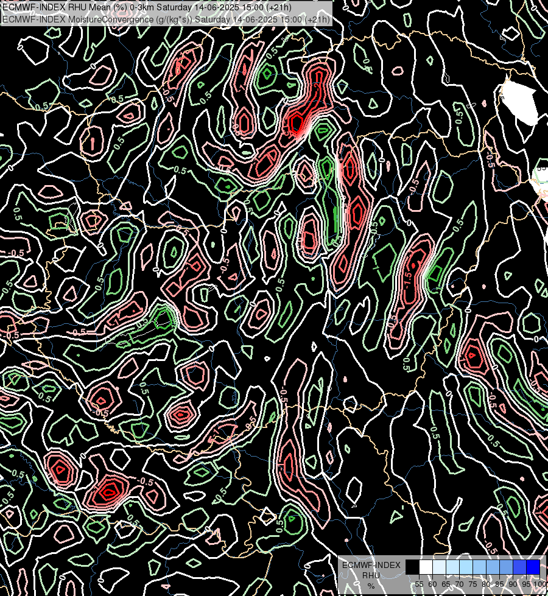Select the palest blue 60-65% legend swatch
Image resolution: width=548 pixels, height=596 pixels.
(x=439, y=567)
